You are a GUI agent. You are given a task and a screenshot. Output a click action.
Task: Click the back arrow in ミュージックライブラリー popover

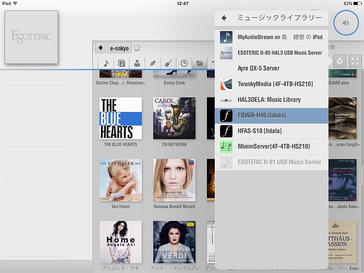(224, 18)
